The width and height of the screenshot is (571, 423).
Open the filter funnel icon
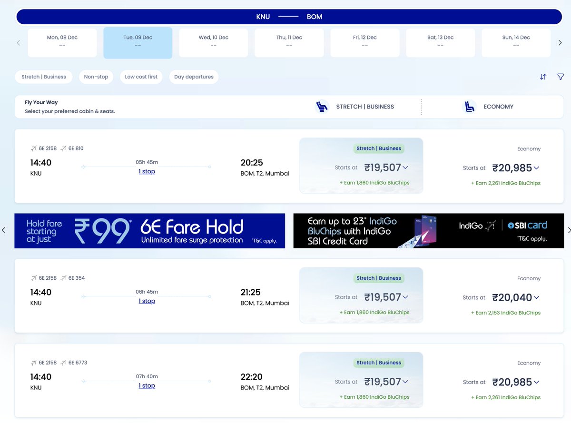point(561,77)
